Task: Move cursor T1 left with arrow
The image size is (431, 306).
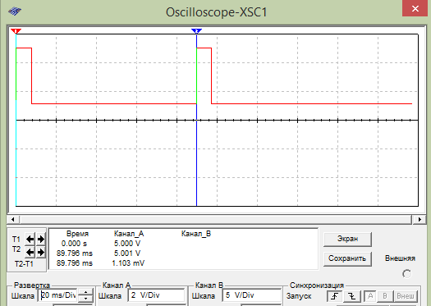Action: point(30,240)
